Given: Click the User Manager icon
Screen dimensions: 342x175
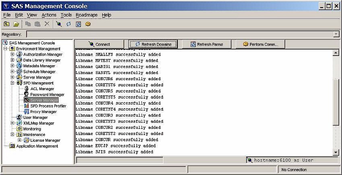Looking at the screenshot, I should [x=19, y=117].
